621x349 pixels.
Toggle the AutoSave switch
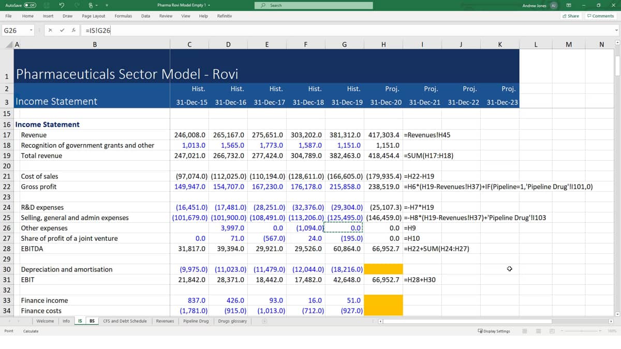point(29,6)
